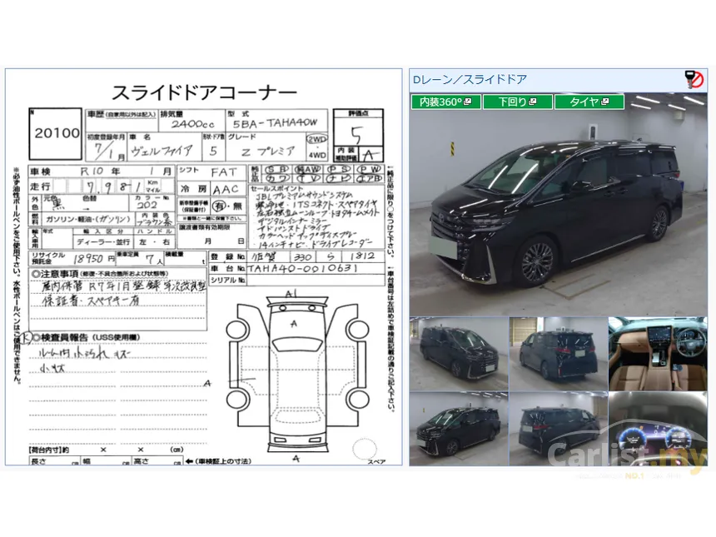This screenshot has height=537, width=716.
Task: Click the スライドドアコーナー sheet title
Action: point(204,92)
